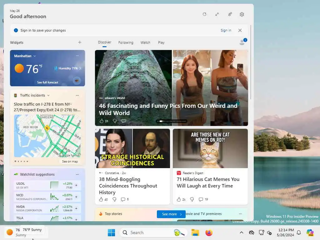Screen dimensions: 320x240
Task: Open taskbar clock showing 12:14 PM
Action: click(286, 232)
